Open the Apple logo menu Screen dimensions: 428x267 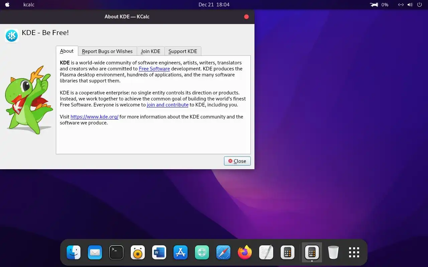click(x=7, y=5)
